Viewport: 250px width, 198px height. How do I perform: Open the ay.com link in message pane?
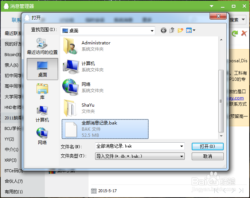click(236, 98)
